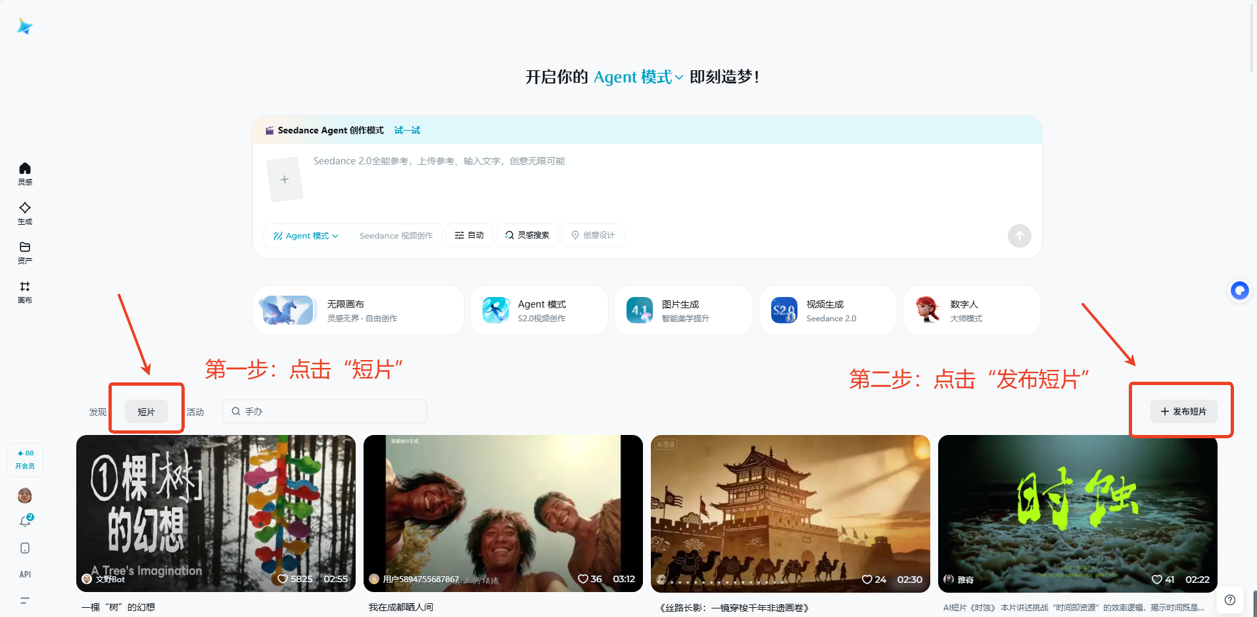Open the help question mark at bottom right

(x=1229, y=600)
